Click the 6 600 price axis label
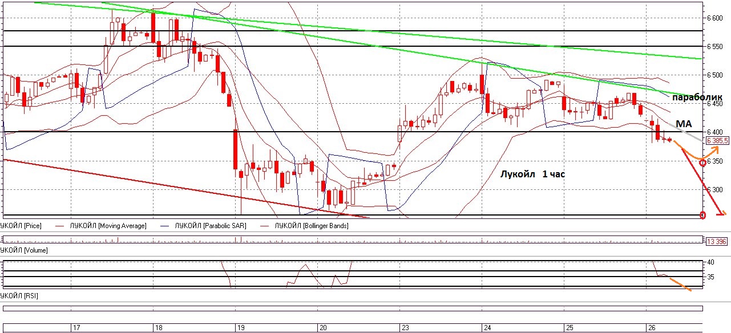731x333 pixels. (x=715, y=18)
